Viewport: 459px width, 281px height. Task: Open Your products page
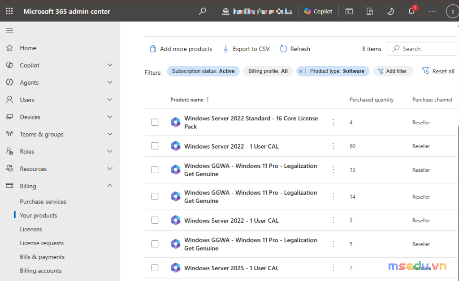coord(39,216)
